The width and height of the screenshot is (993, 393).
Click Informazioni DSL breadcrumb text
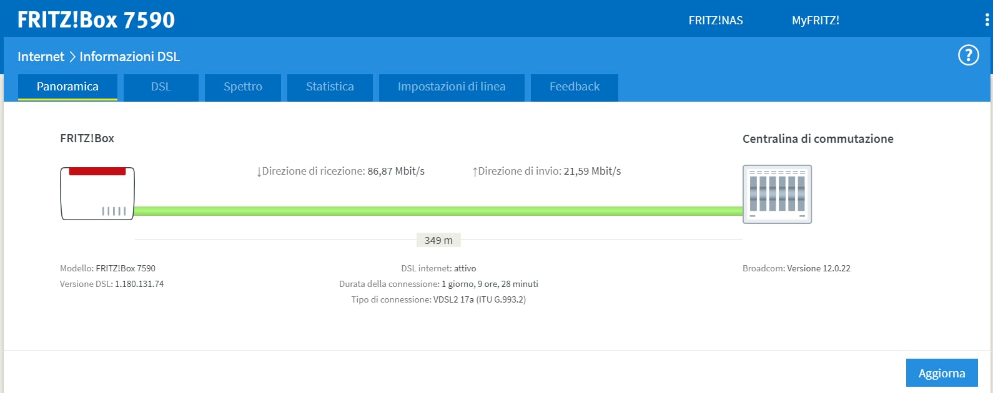[129, 56]
